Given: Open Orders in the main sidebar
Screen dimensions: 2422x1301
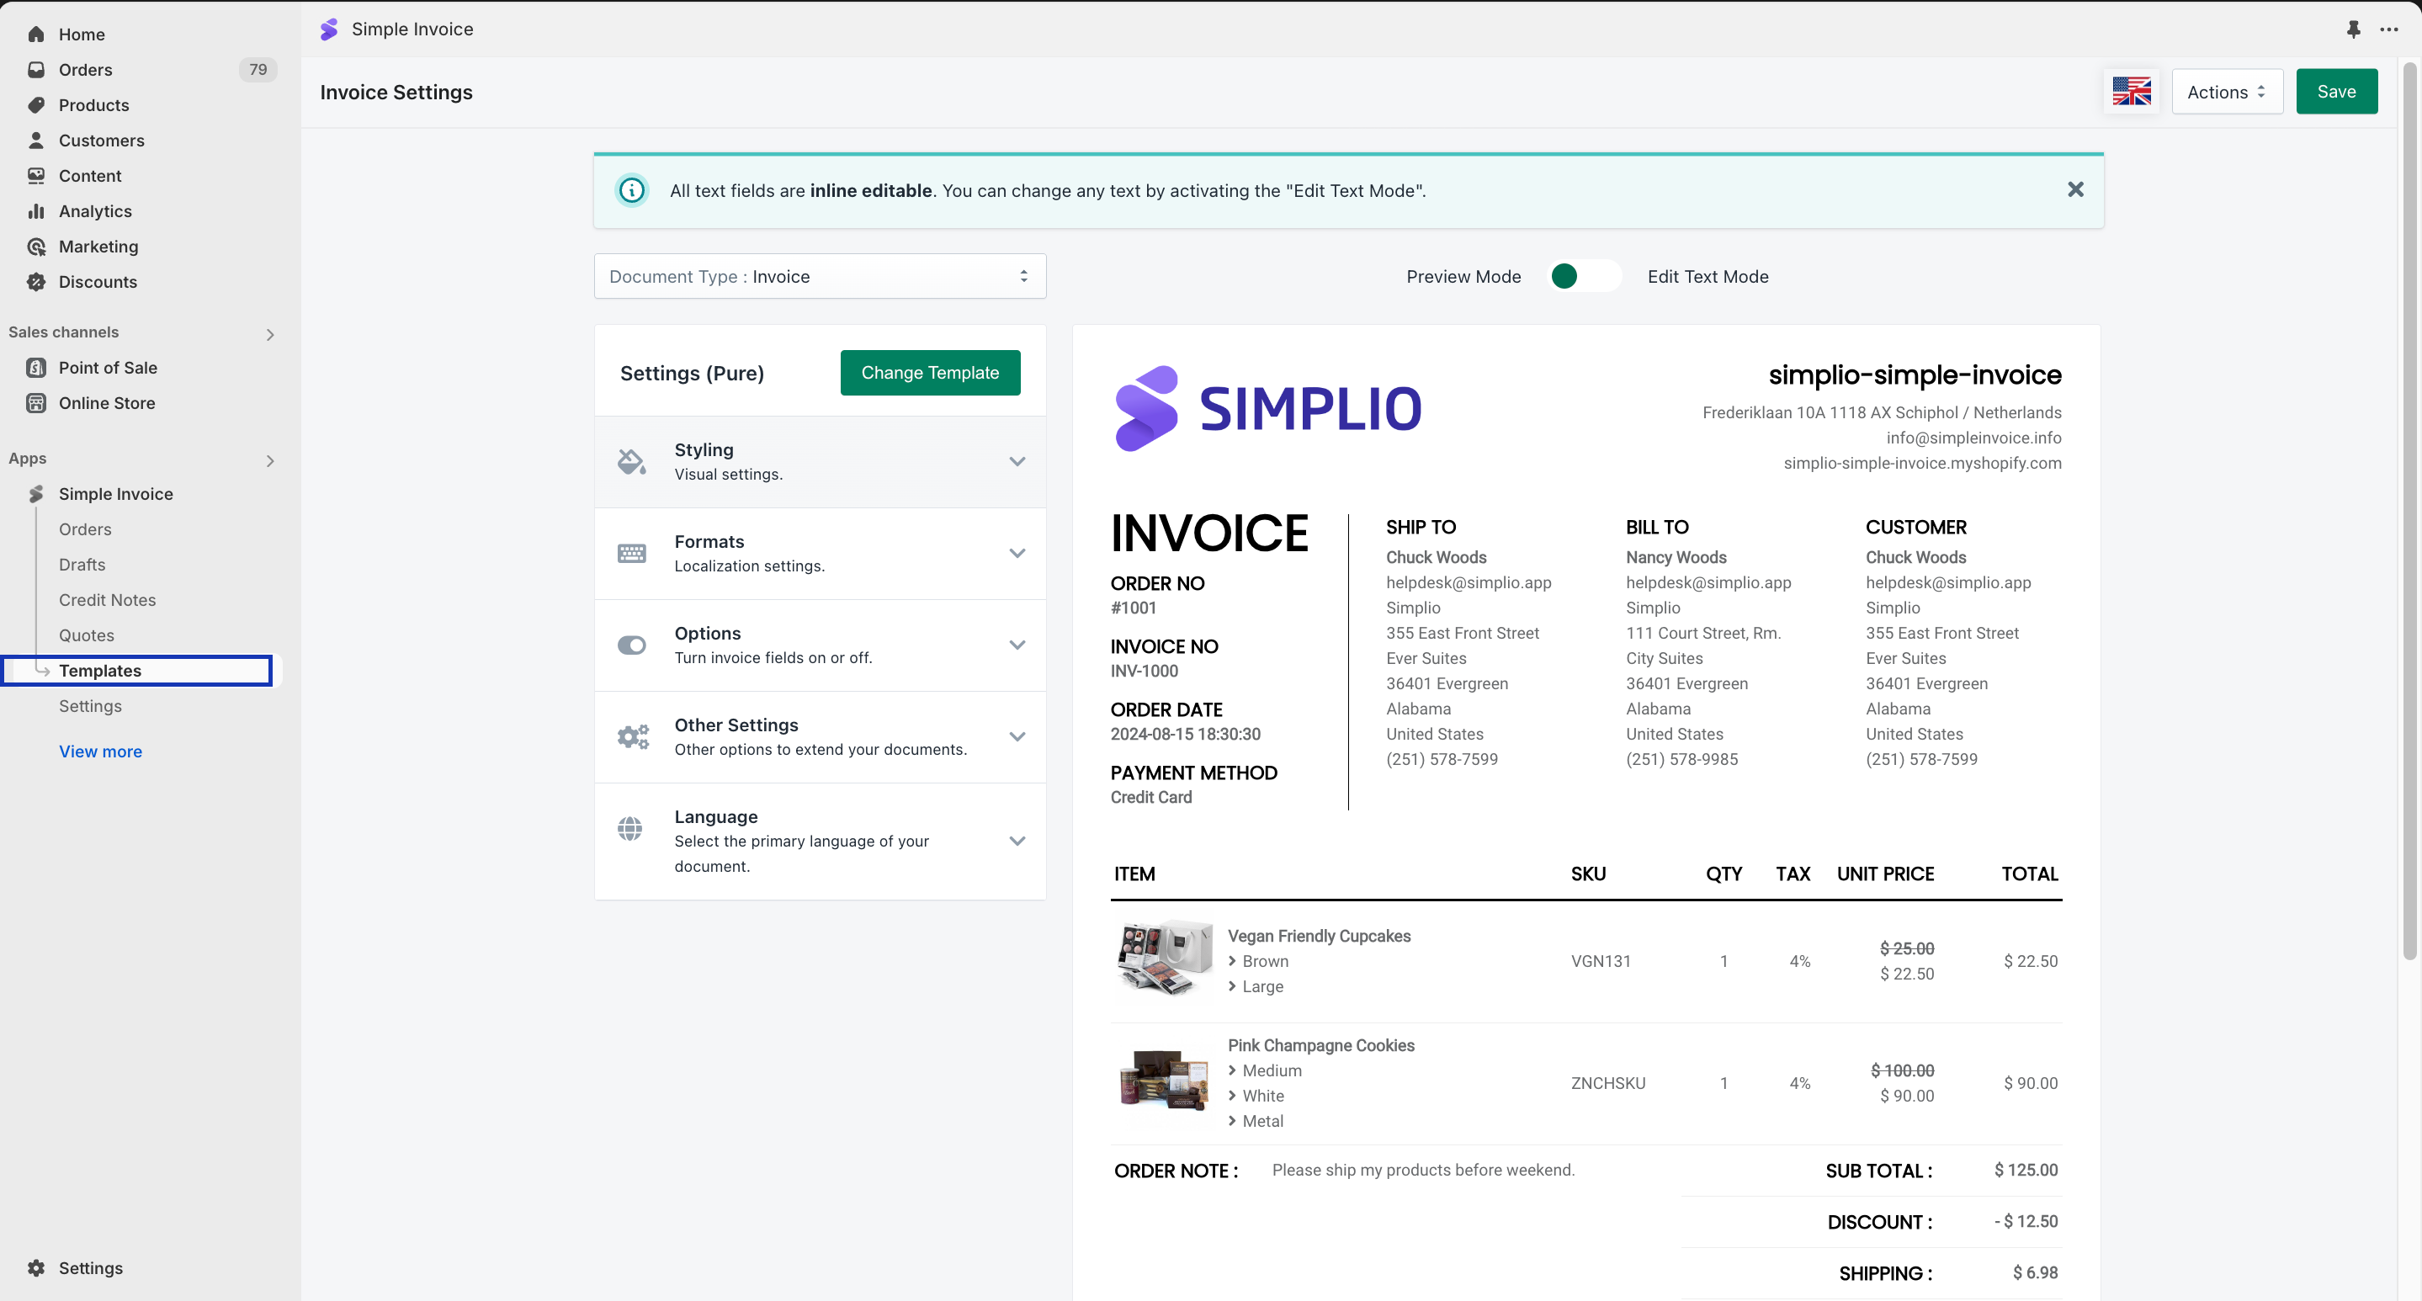Looking at the screenshot, I should tap(86, 70).
